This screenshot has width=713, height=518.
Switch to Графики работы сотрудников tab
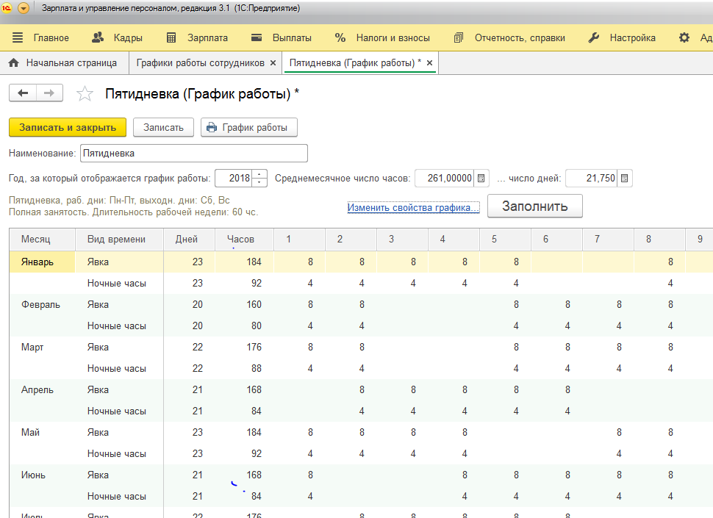click(x=200, y=62)
